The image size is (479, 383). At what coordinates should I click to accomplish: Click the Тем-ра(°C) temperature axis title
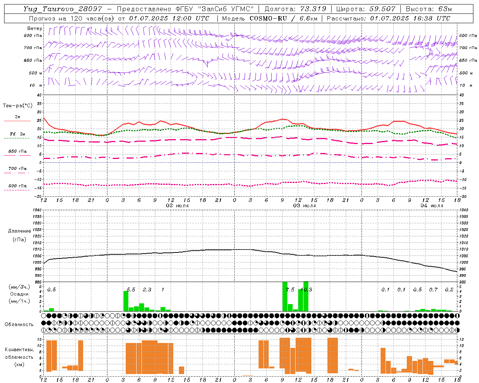pos(18,106)
